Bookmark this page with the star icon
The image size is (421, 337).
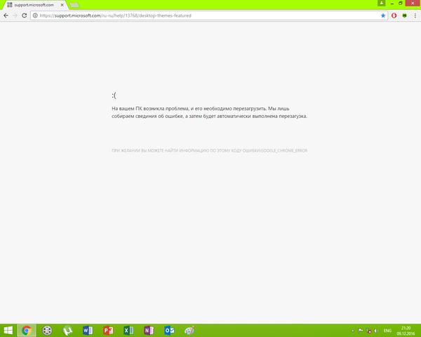click(x=382, y=15)
